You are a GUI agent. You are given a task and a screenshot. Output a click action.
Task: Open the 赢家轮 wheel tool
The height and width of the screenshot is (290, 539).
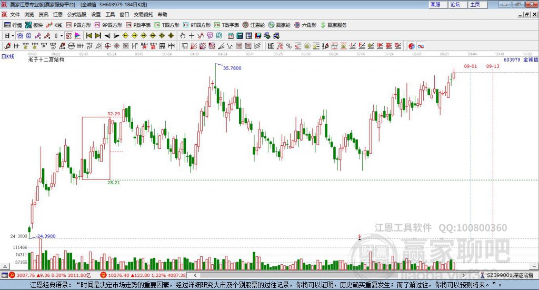point(280,25)
